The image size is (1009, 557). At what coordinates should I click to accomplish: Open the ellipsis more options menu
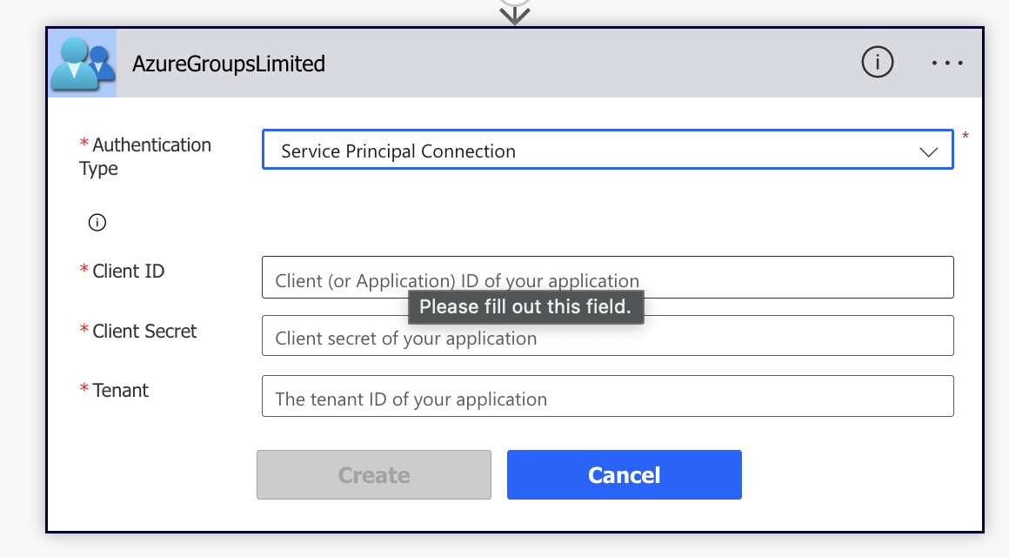pyautogui.click(x=947, y=63)
